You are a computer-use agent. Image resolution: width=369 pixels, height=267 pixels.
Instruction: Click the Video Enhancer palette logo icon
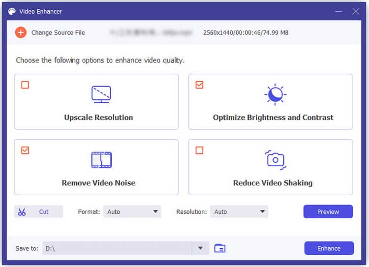coord(12,11)
